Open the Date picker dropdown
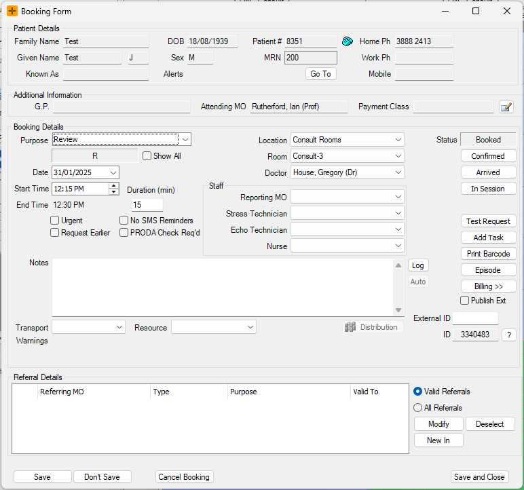 tap(113, 172)
